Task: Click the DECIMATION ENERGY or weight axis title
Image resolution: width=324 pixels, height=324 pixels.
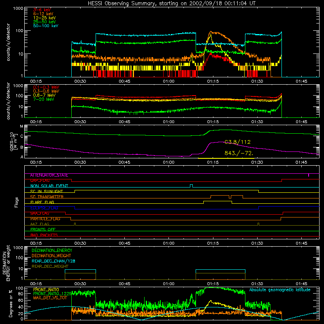Action: 6,263
